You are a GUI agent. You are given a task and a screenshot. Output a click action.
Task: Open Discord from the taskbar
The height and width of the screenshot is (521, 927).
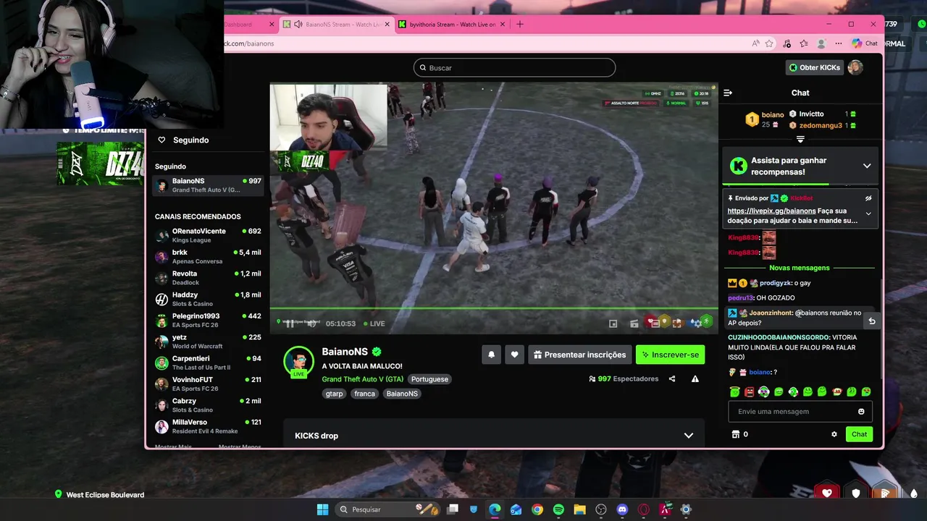(x=622, y=509)
